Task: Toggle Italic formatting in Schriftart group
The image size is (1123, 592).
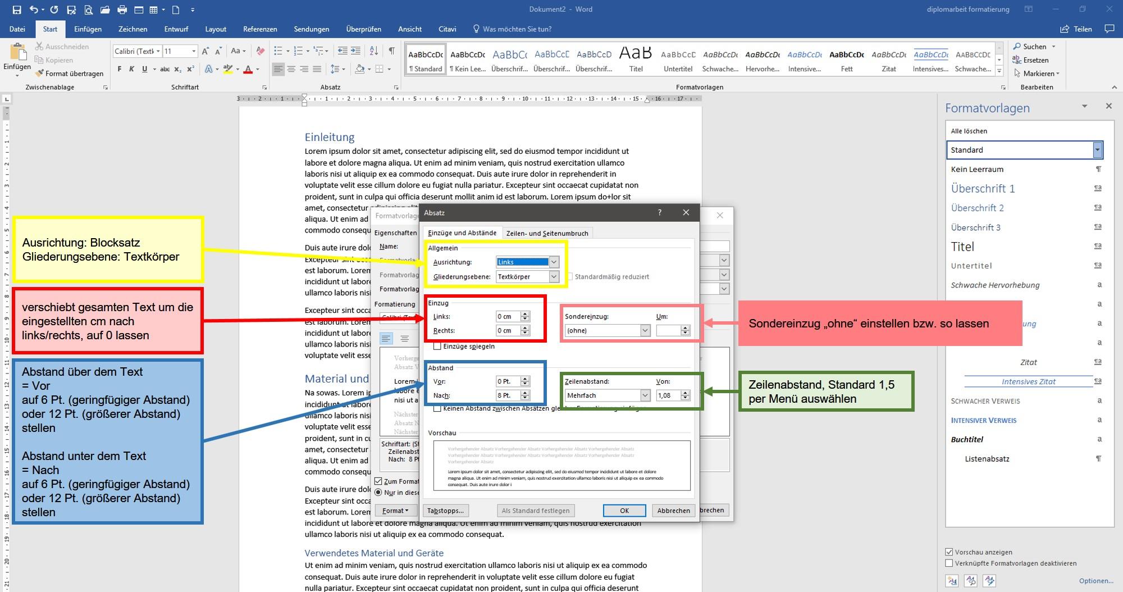Action: [x=131, y=69]
